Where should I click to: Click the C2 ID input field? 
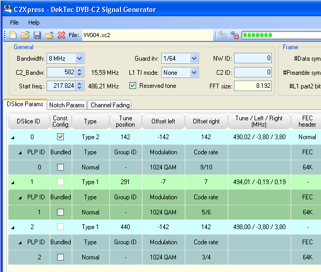[253, 72]
